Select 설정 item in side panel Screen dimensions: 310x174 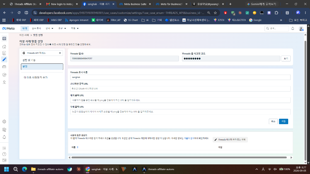point(42,66)
